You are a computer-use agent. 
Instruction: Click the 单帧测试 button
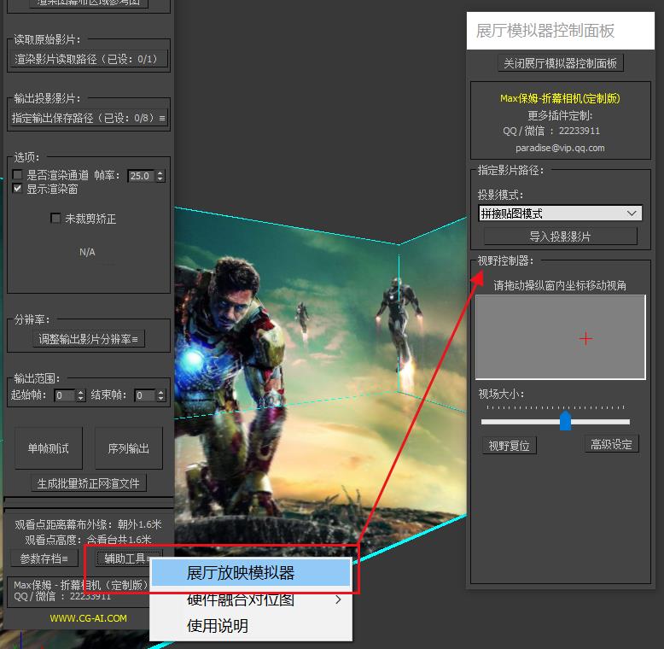click(49, 448)
